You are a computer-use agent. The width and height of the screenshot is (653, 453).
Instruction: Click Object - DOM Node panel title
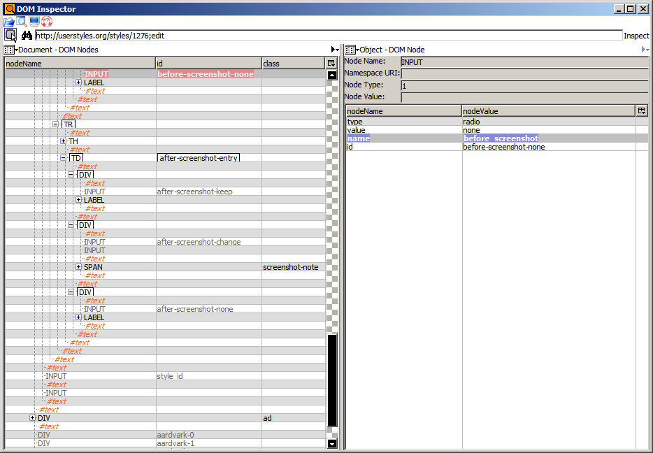point(392,50)
